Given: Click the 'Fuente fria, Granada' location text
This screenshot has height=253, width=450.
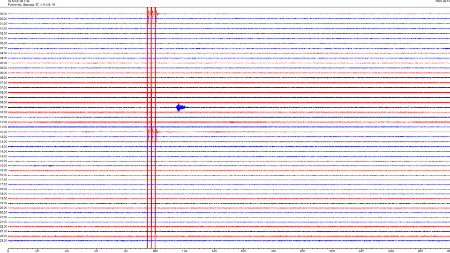Looking at the screenshot, I should coord(21,5).
